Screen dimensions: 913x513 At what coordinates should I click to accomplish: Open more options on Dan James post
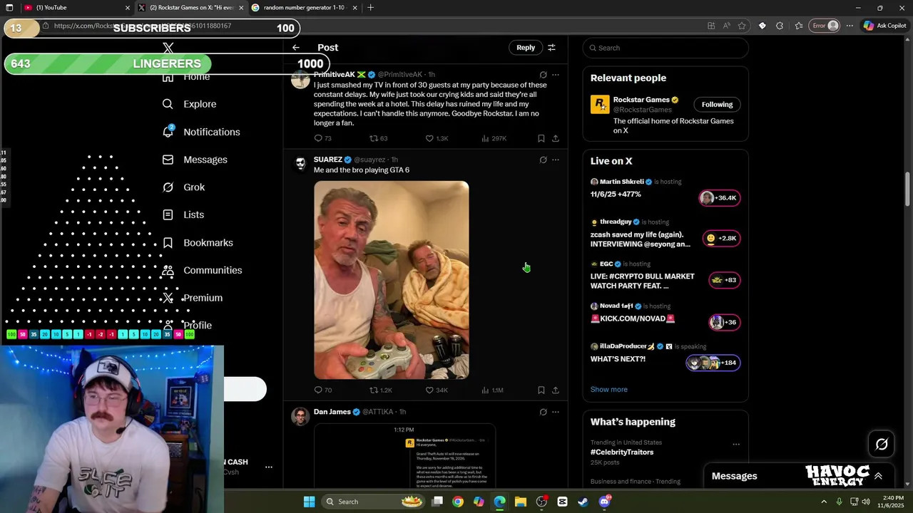(x=556, y=412)
